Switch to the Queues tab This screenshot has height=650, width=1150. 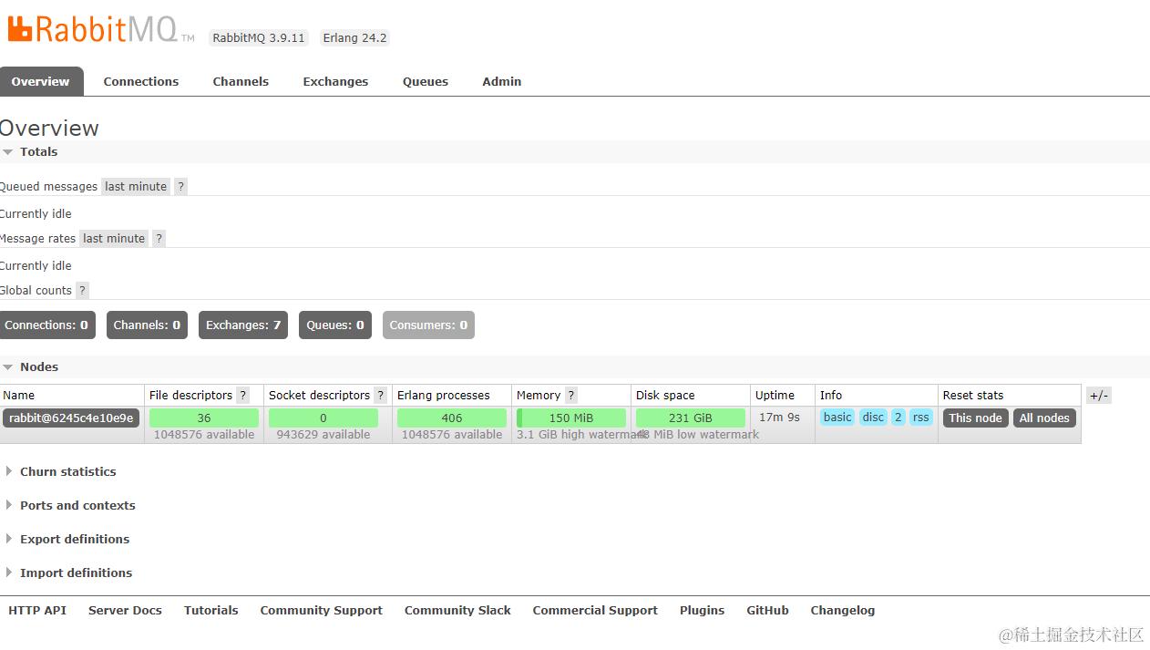(x=426, y=81)
